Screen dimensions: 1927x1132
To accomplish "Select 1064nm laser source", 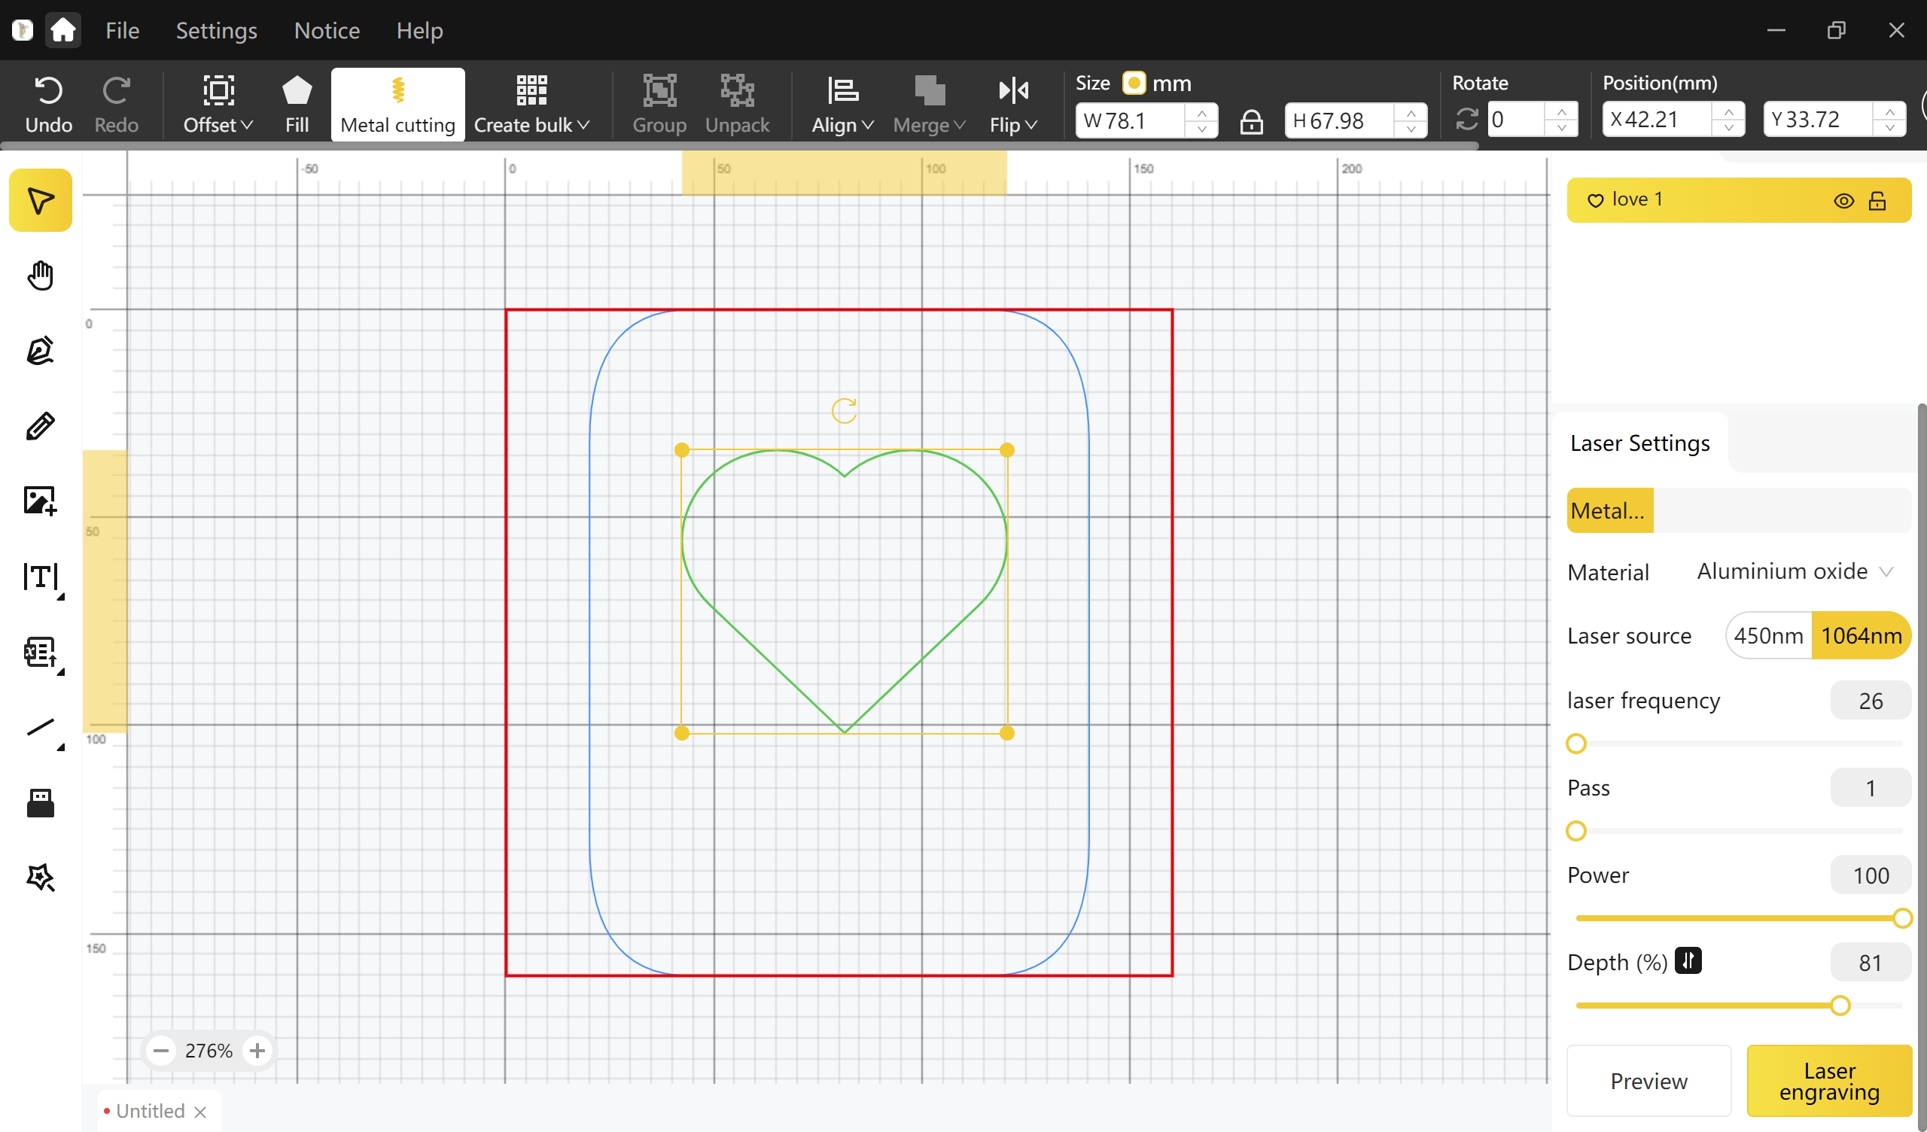I will coord(1862,635).
